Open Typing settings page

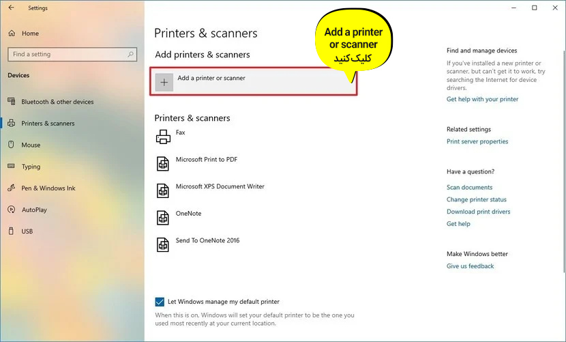click(31, 167)
